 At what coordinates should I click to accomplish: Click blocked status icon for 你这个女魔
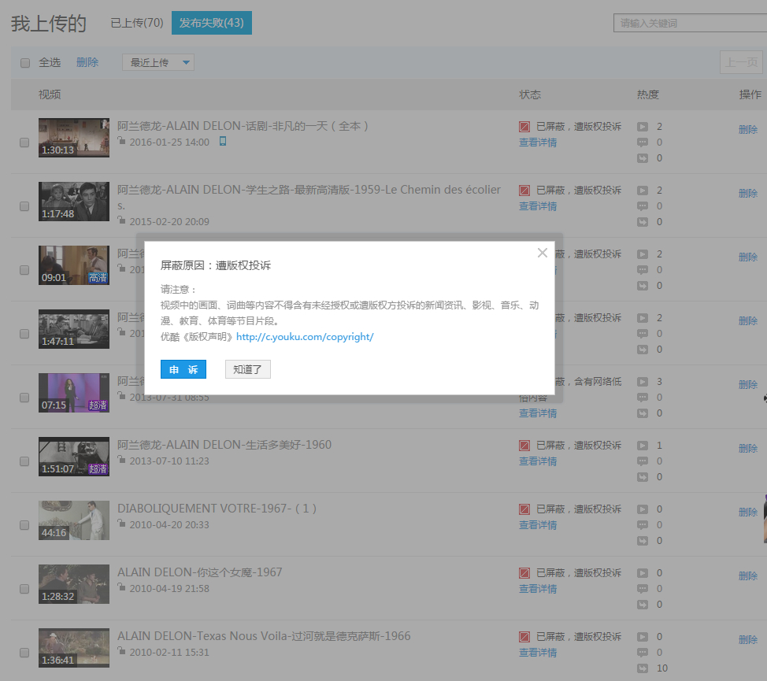pos(524,573)
